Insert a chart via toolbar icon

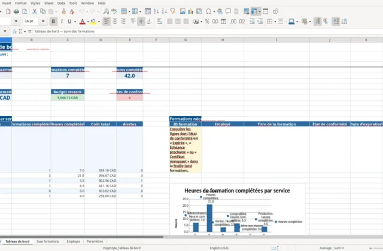point(190,11)
